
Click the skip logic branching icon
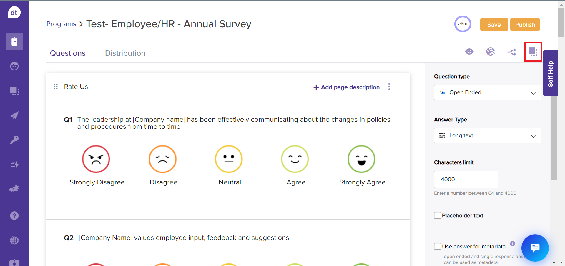(512, 52)
